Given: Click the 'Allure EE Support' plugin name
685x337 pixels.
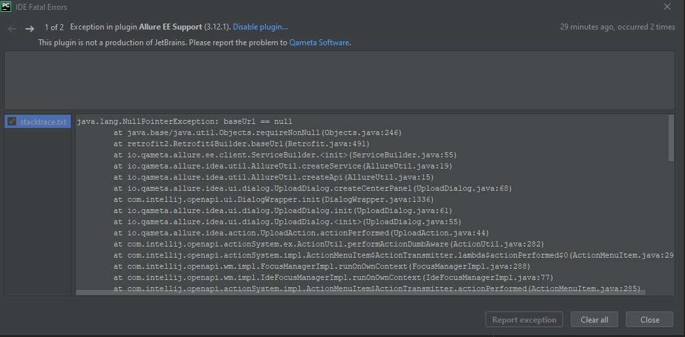Looking at the screenshot, I should [x=171, y=27].
